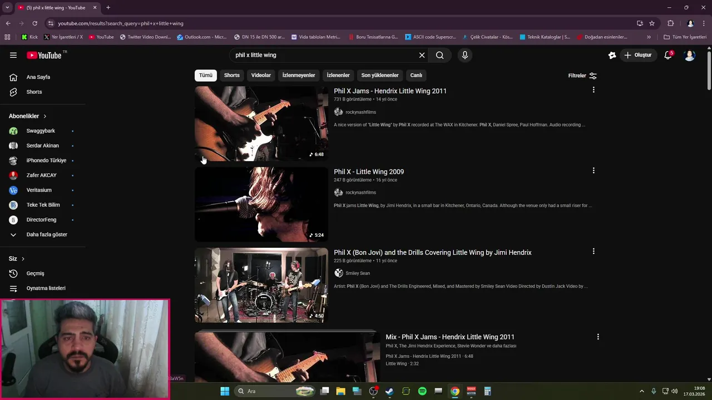Open Mix - Phil X Jams playlist title
Viewport: 712px width, 400px height.
coord(450,337)
